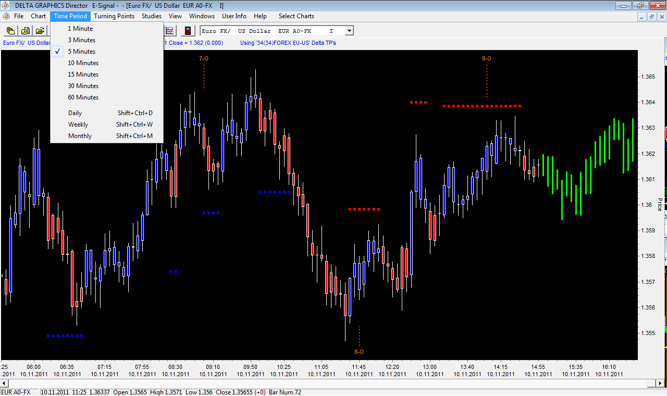The image size is (667, 396).
Task: Click the print chart icon
Action: coord(25,30)
